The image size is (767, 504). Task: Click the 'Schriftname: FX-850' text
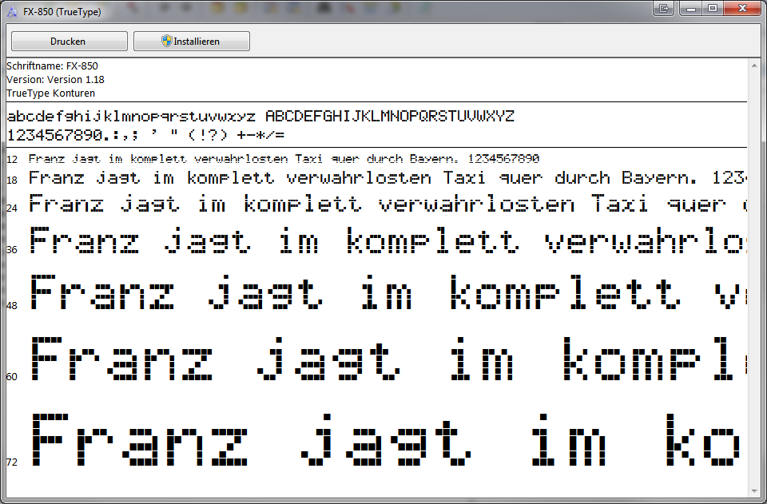pos(53,66)
